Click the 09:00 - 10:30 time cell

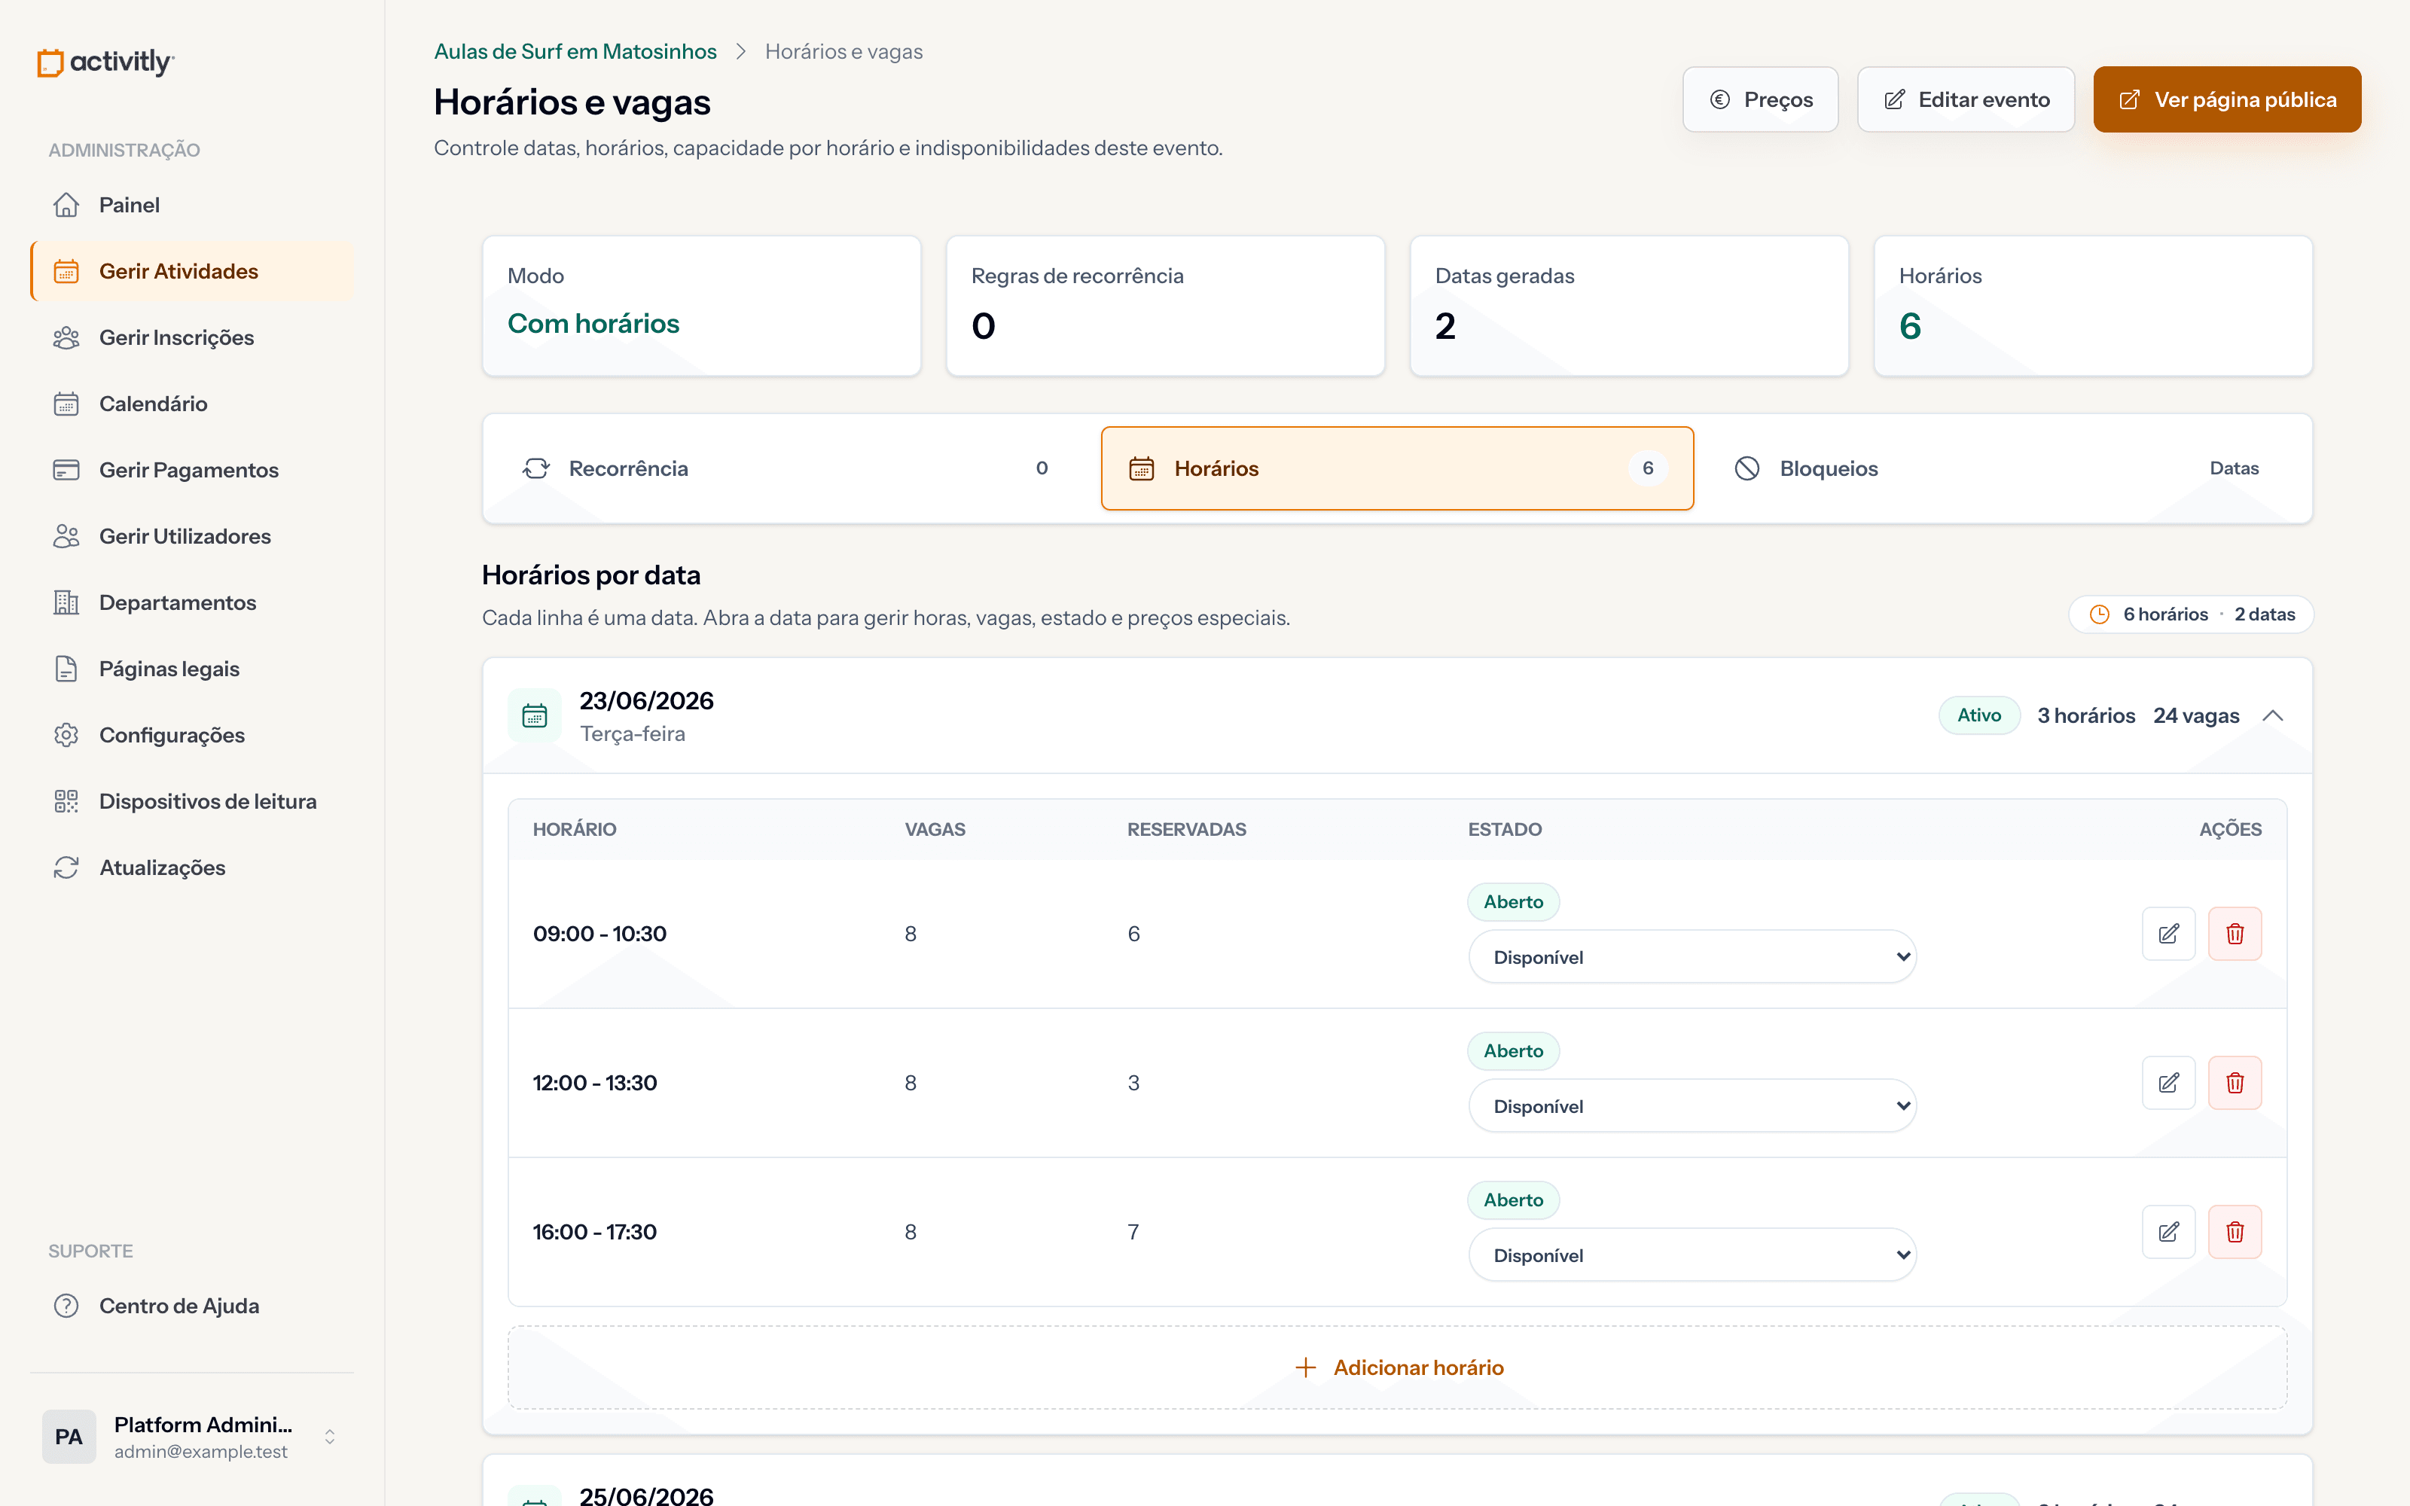click(x=599, y=934)
